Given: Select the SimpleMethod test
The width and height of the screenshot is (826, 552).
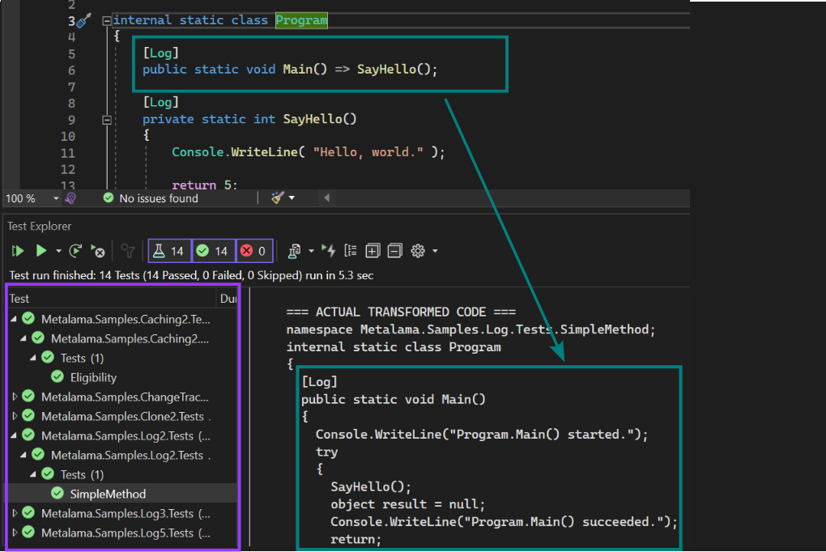Looking at the screenshot, I should click(x=108, y=494).
